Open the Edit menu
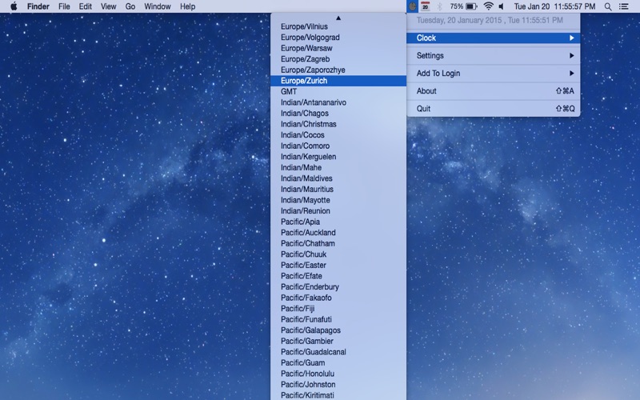 [x=86, y=6]
